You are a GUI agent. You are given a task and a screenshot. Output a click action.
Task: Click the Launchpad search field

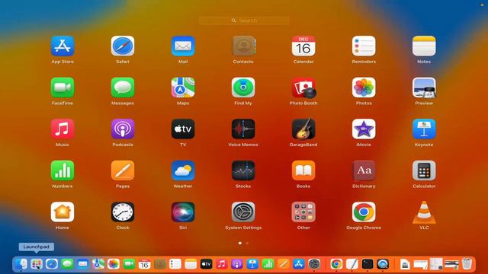pos(244,21)
